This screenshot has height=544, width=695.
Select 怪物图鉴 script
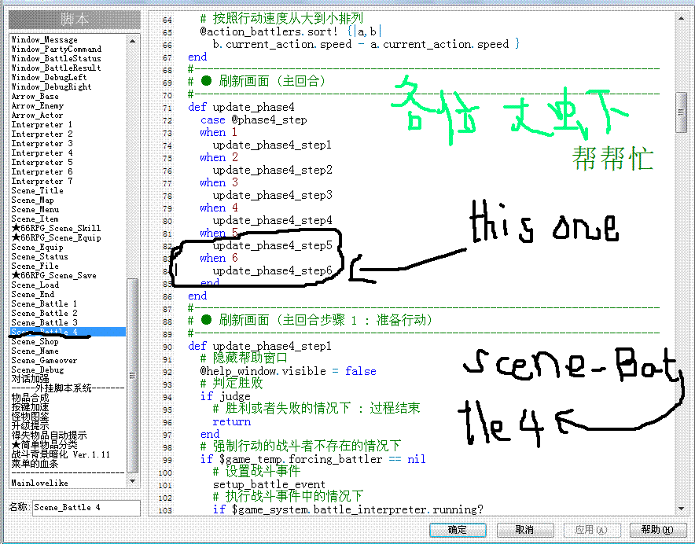30,417
